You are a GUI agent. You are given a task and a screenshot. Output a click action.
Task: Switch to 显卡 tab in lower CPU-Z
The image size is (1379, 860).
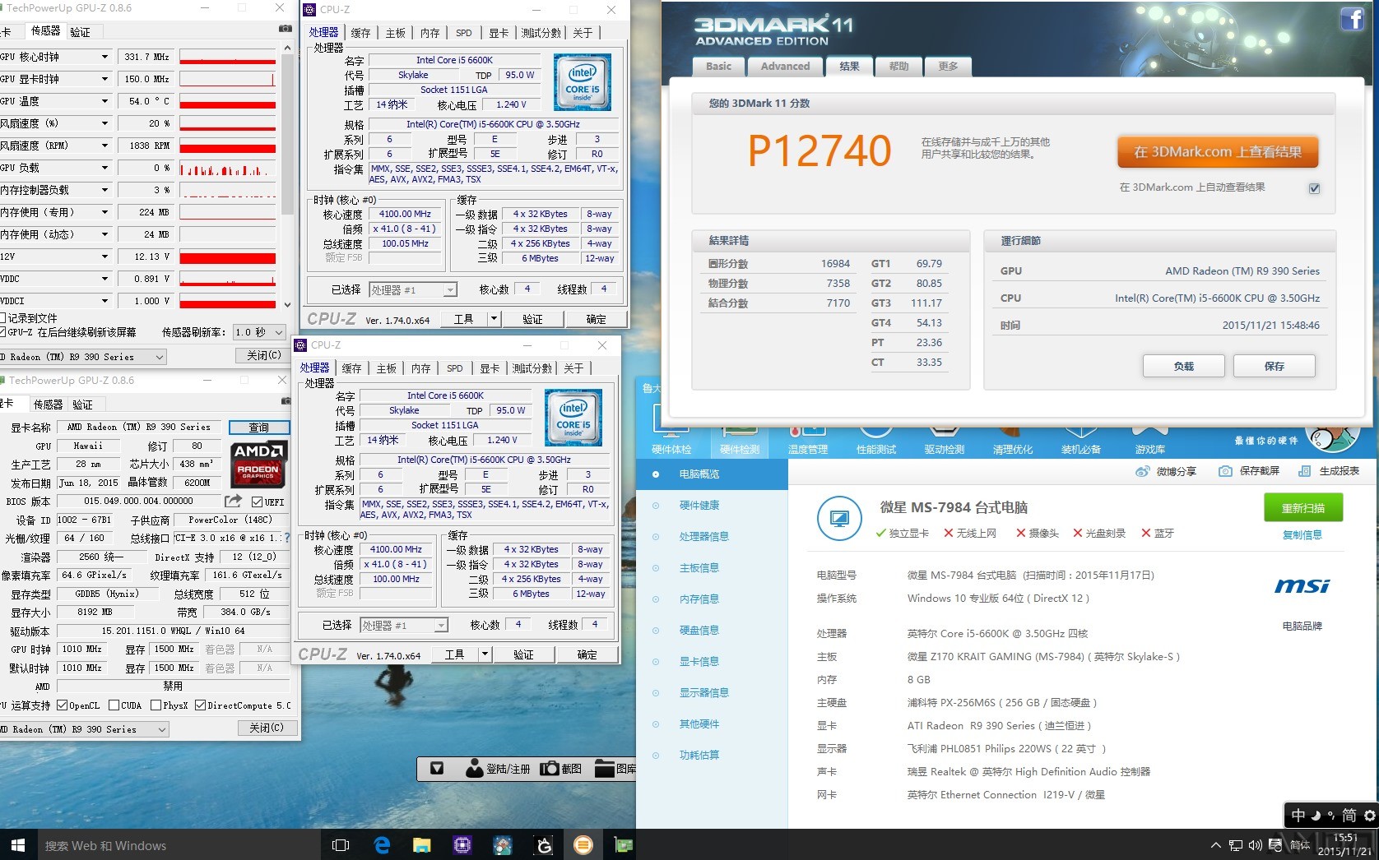click(x=490, y=368)
